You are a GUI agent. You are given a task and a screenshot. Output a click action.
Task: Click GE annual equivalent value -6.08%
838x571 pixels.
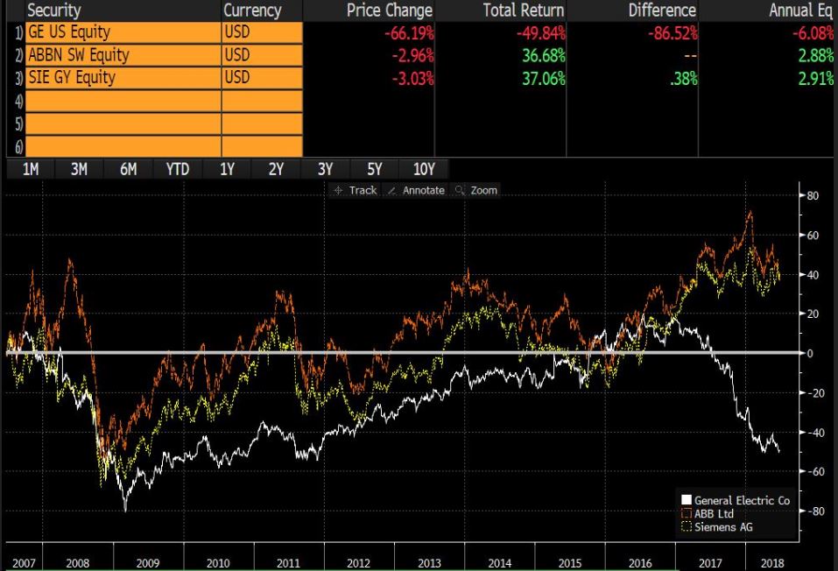(813, 33)
